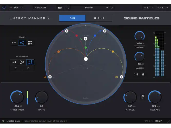The height and width of the screenshot is (128, 171).
Task: Click the red position dot
Action: click(77, 36)
